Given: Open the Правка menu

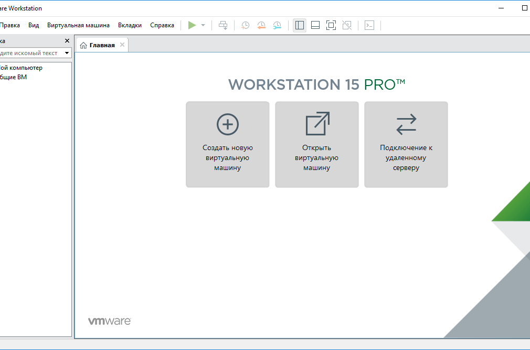Looking at the screenshot, I should coord(9,25).
